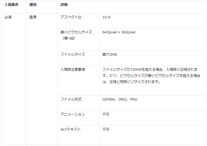This screenshot has height=146, width=207.
Task: Click 不可 in the アニメーション row
Action: point(106,115)
